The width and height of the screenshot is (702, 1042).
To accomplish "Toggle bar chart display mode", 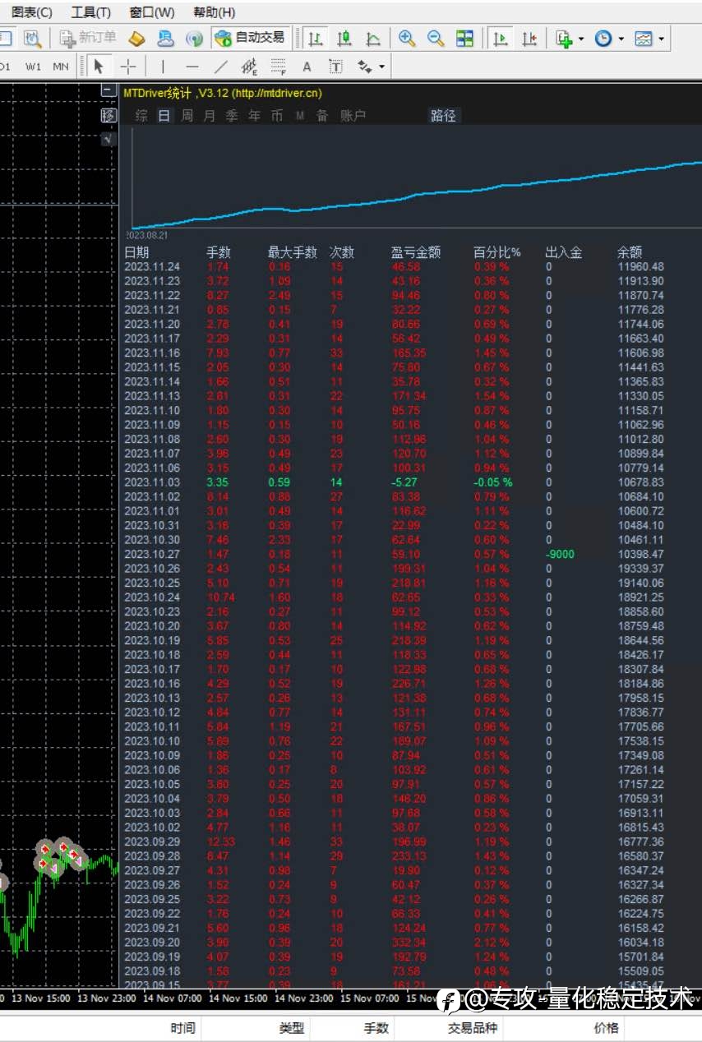I will click(315, 38).
